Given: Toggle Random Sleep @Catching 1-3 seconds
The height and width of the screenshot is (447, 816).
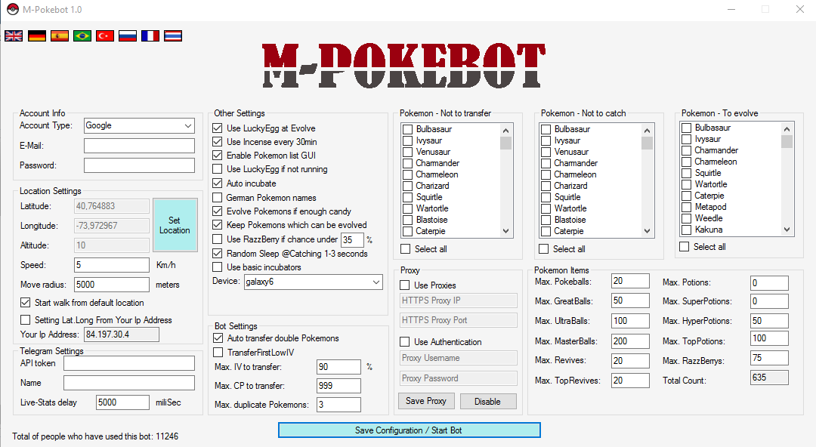Looking at the screenshot, I should click(x=218, y=254).
